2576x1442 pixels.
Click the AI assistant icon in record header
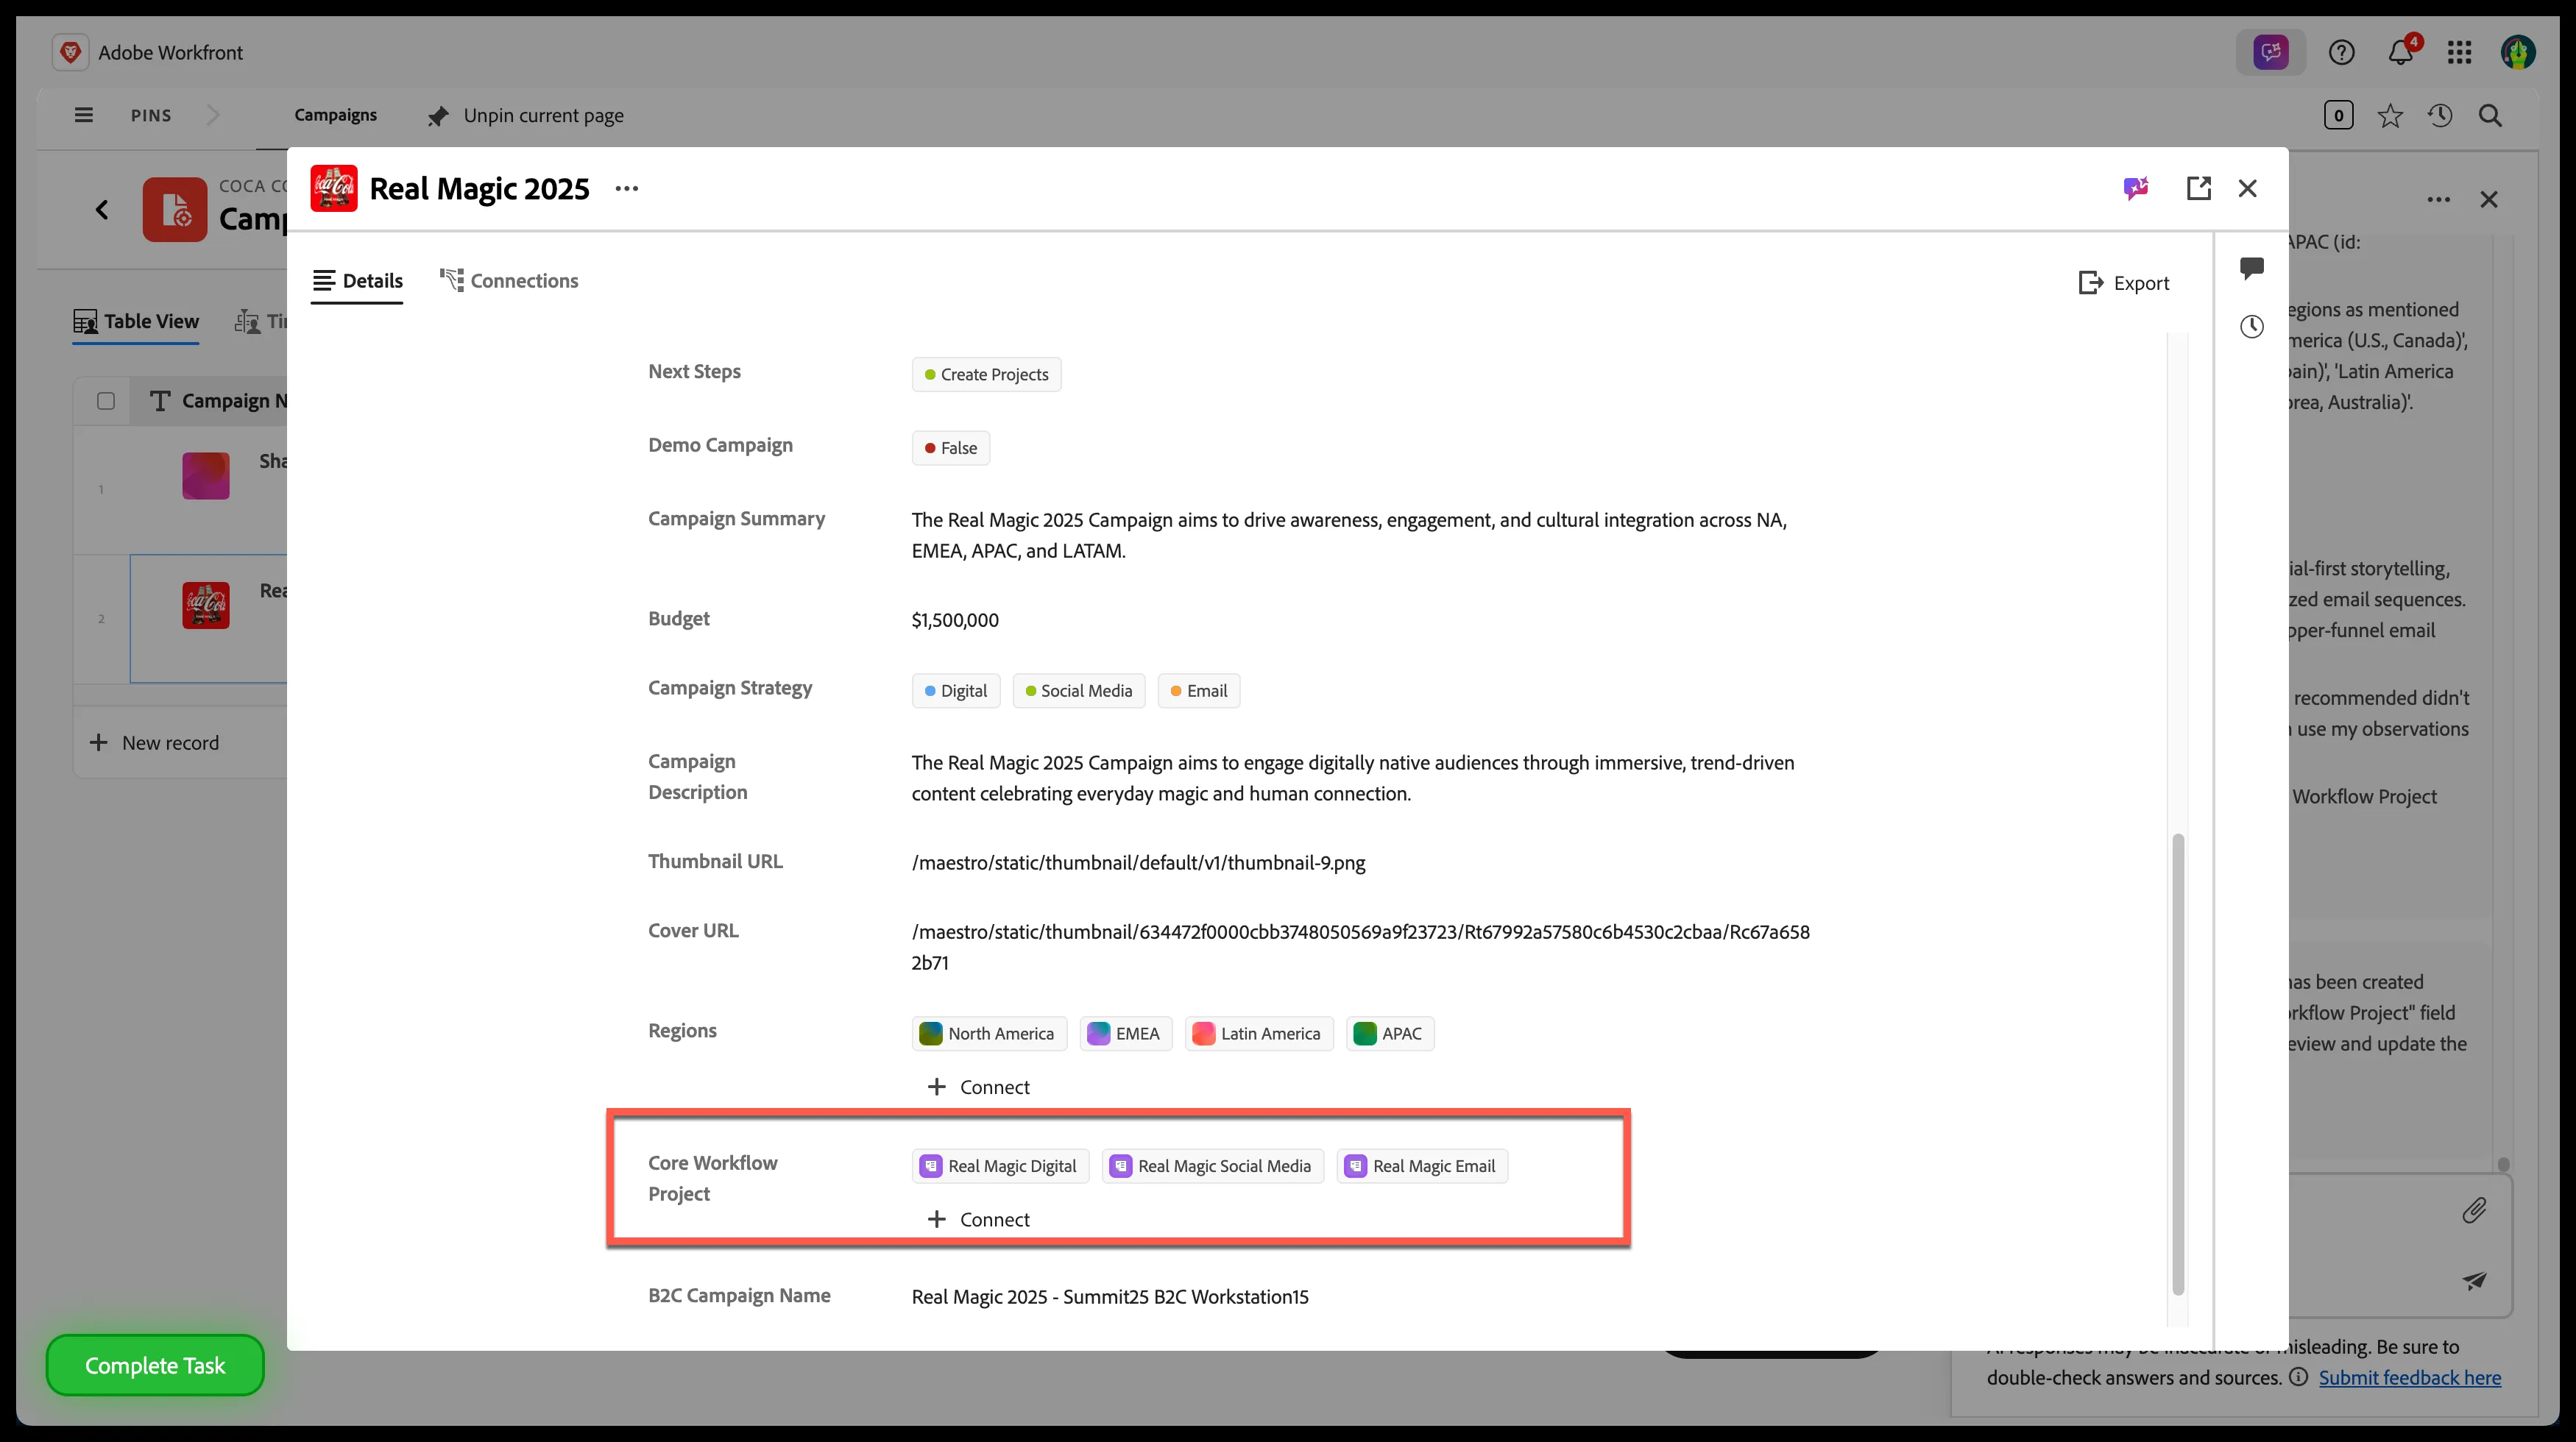(x=2136, y=188)
